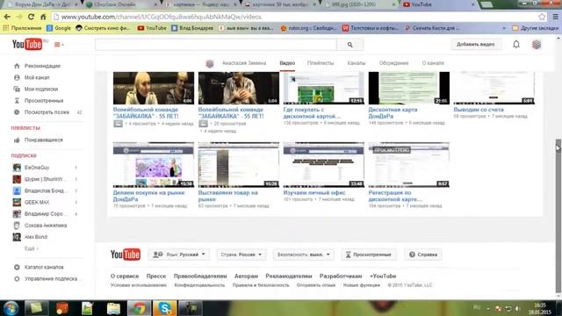Screen dimensions: 562x316
Task: Open 'Выставляем товар на рынке' title
Action: [x=228, y=196]
